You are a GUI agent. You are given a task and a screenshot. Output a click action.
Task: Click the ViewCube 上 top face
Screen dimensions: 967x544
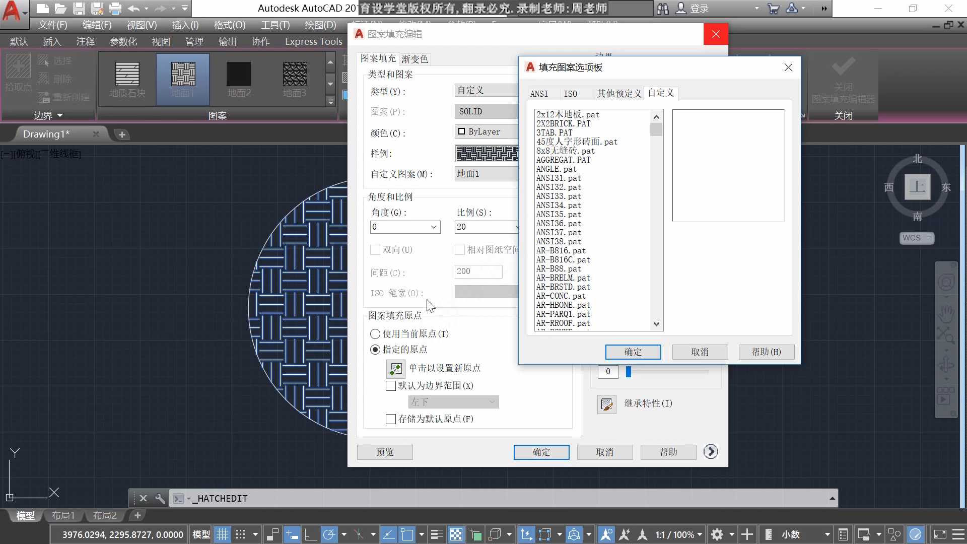point(918,187)
